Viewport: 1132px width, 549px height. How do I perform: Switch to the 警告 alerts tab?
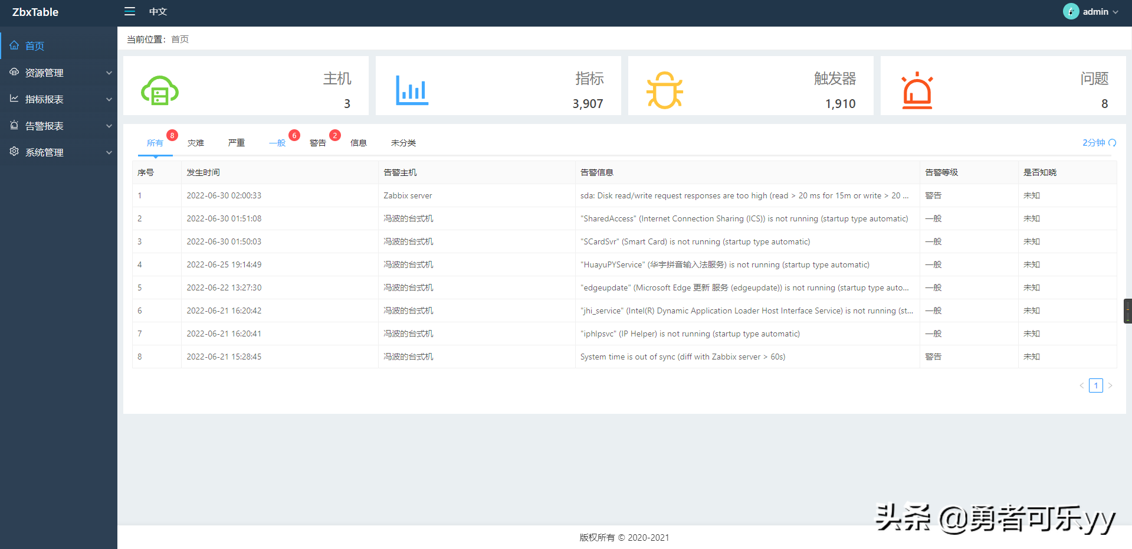coord(317,142)
